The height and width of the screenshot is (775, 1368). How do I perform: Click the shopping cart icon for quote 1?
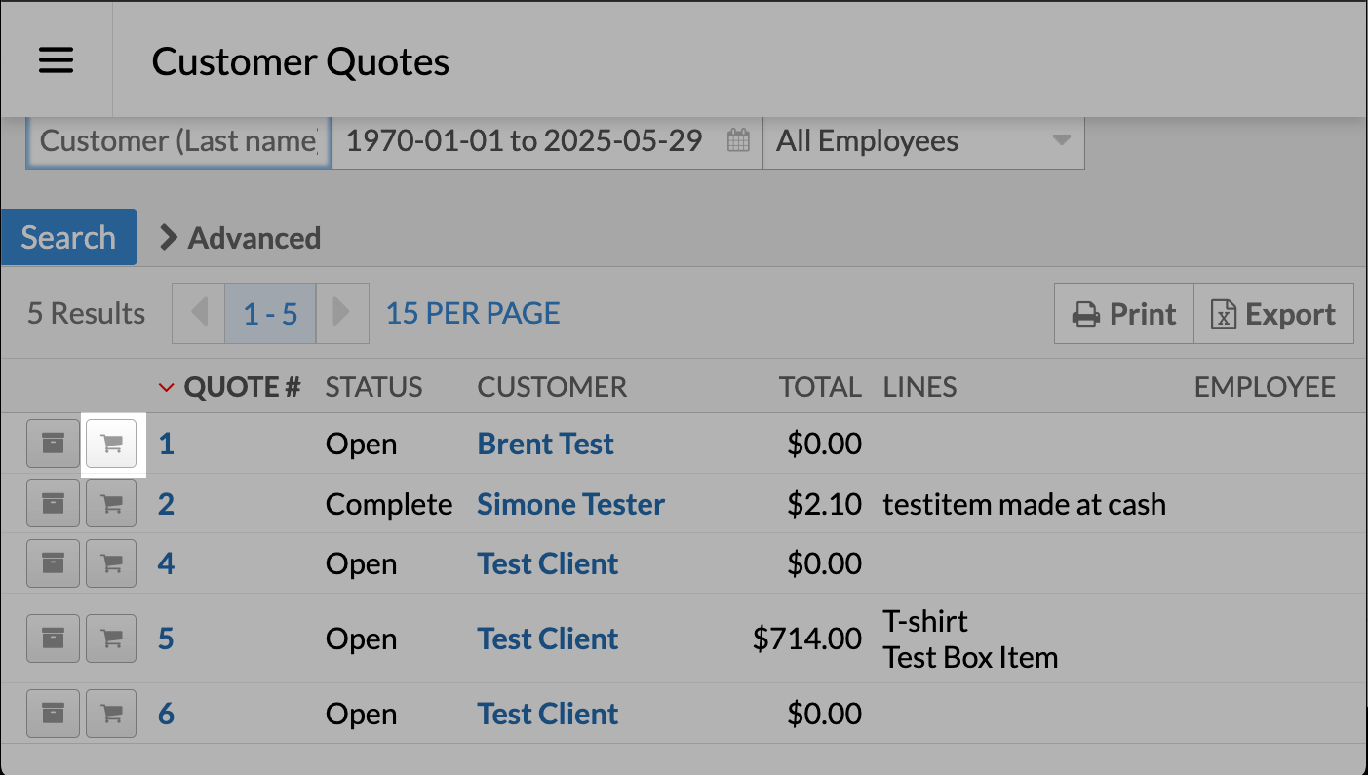click(x=112, y=445)
